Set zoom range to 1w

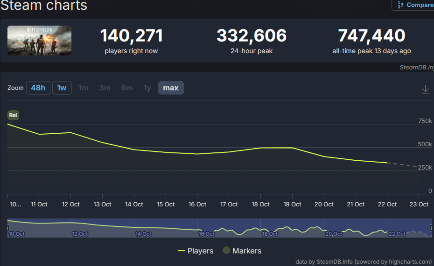point(62,88)
